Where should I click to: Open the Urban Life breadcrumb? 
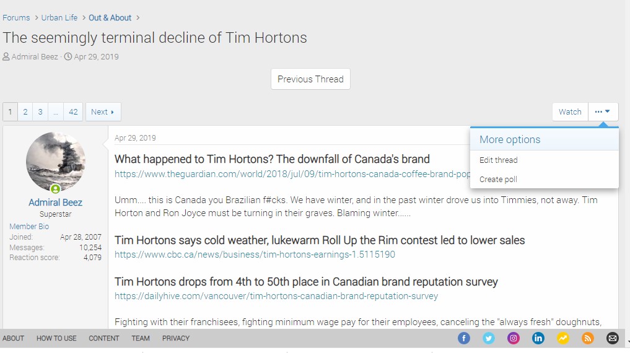(x=60, y=18)
